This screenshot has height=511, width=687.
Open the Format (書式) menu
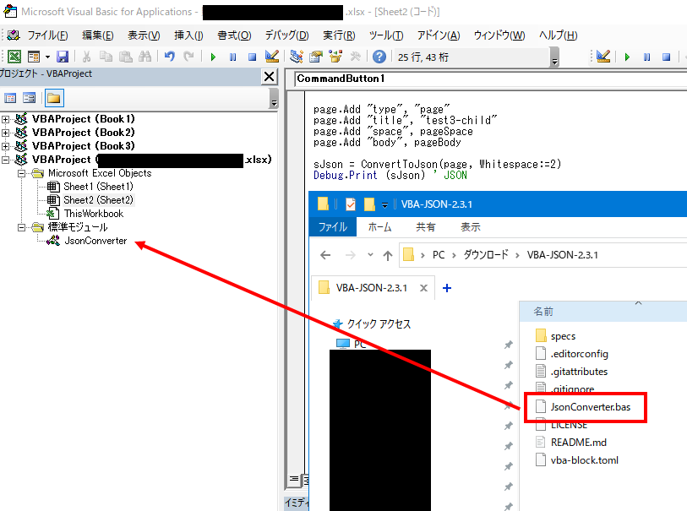234,35
